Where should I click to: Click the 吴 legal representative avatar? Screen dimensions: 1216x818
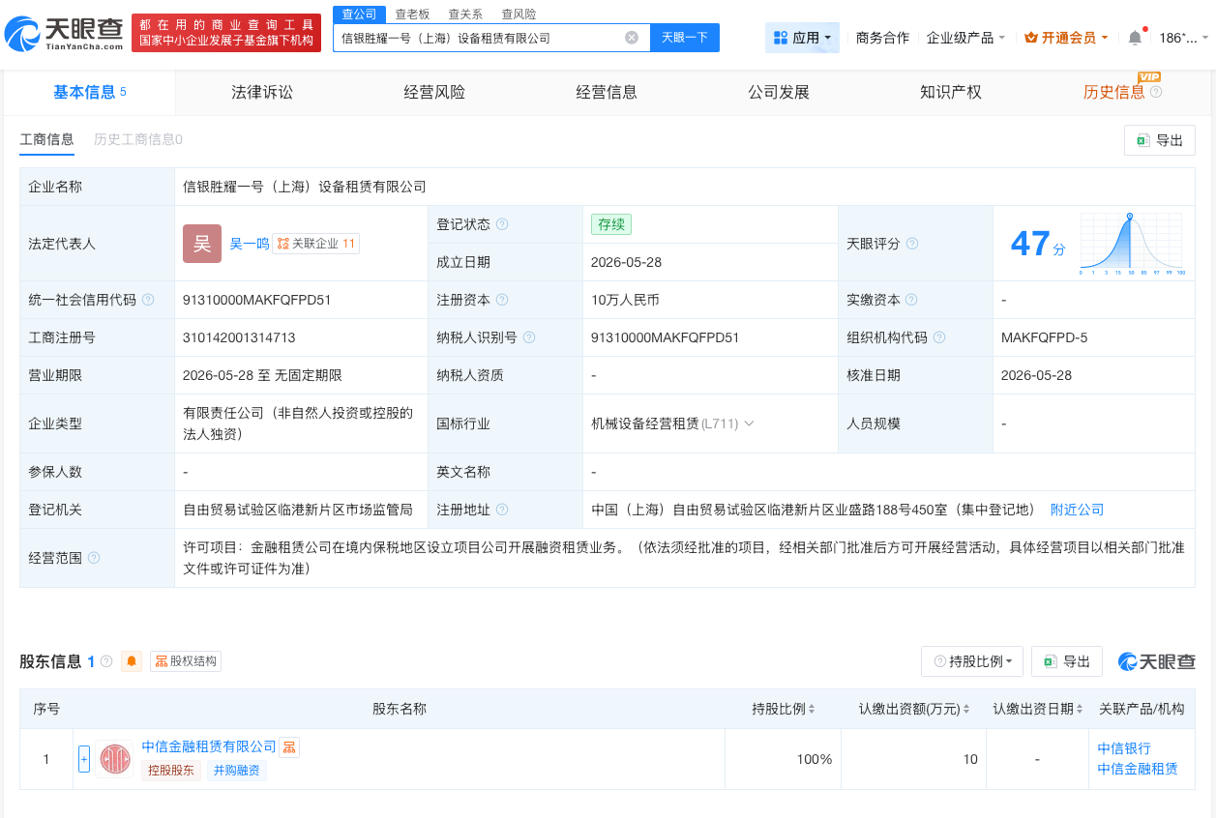(202, 244)
